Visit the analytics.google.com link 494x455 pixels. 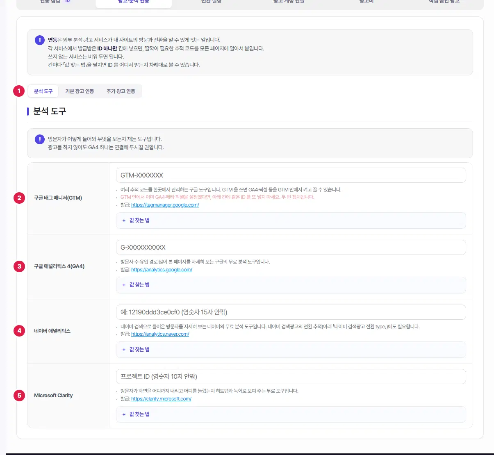pyautogui.click(x=162, y=270)
